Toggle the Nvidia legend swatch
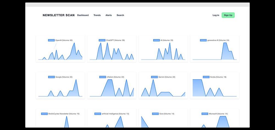This screenshot has width=275, height=130. [206, 77]
